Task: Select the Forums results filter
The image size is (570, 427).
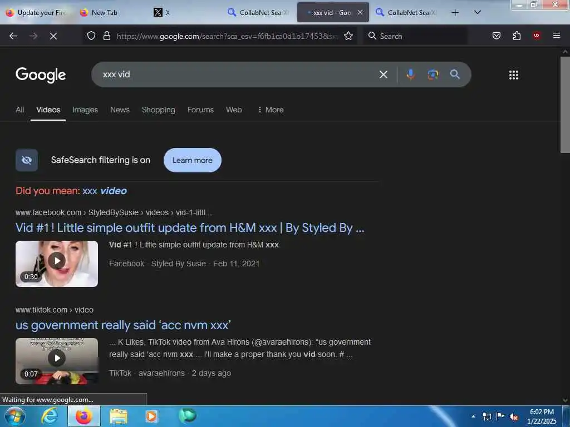Action: pos(200,110)
